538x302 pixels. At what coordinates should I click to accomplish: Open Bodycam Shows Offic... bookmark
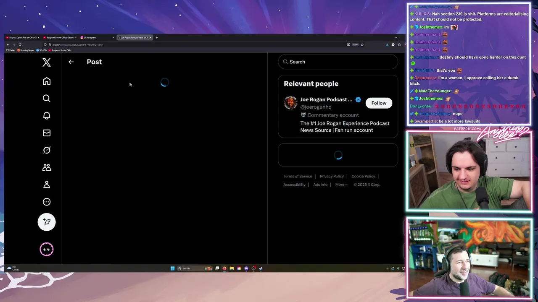[61, 50]
